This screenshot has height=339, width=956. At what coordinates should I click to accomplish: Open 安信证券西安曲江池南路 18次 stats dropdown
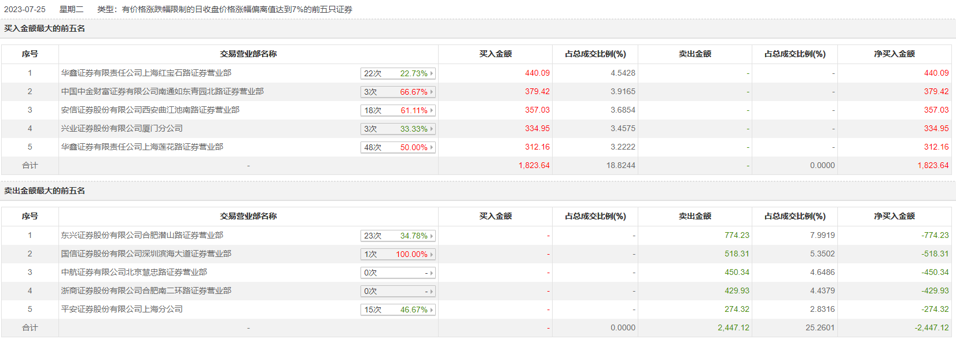[398, 110]
